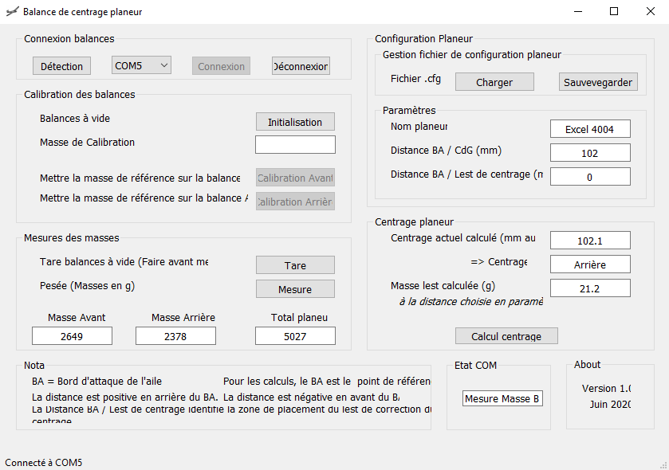Click the 'Pesée (Masses en g)' label
Viewport: 669px width, 470px height.
tap(87, 285)
